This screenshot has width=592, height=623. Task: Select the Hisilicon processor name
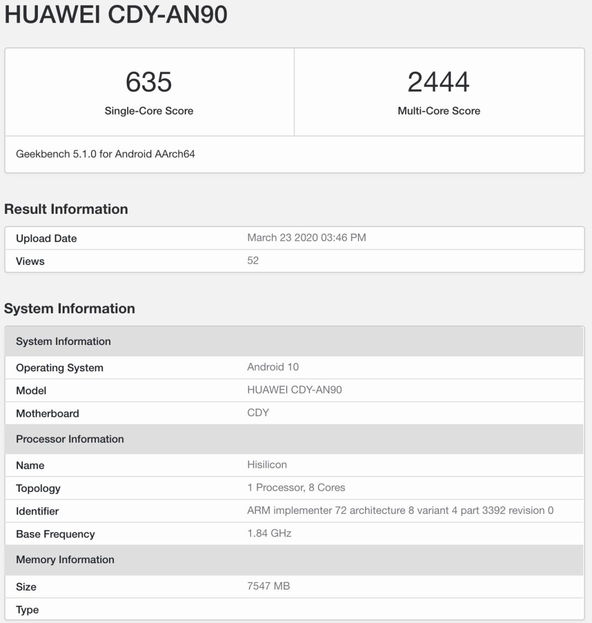267,465
